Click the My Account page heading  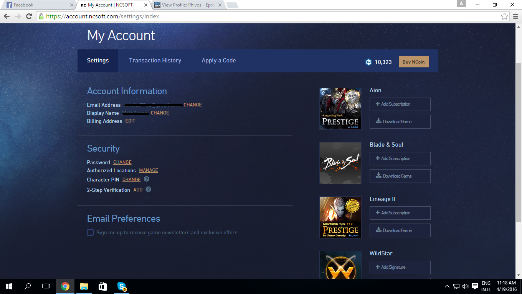[x=121, y=35]
